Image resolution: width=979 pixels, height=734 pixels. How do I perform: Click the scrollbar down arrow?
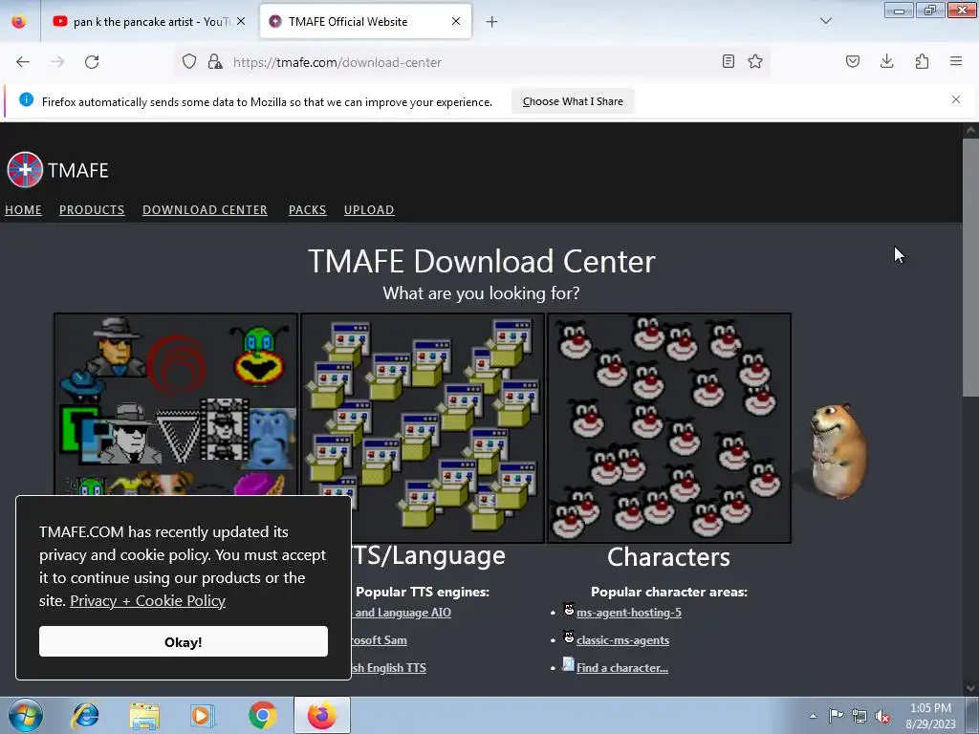click(970, 688)
